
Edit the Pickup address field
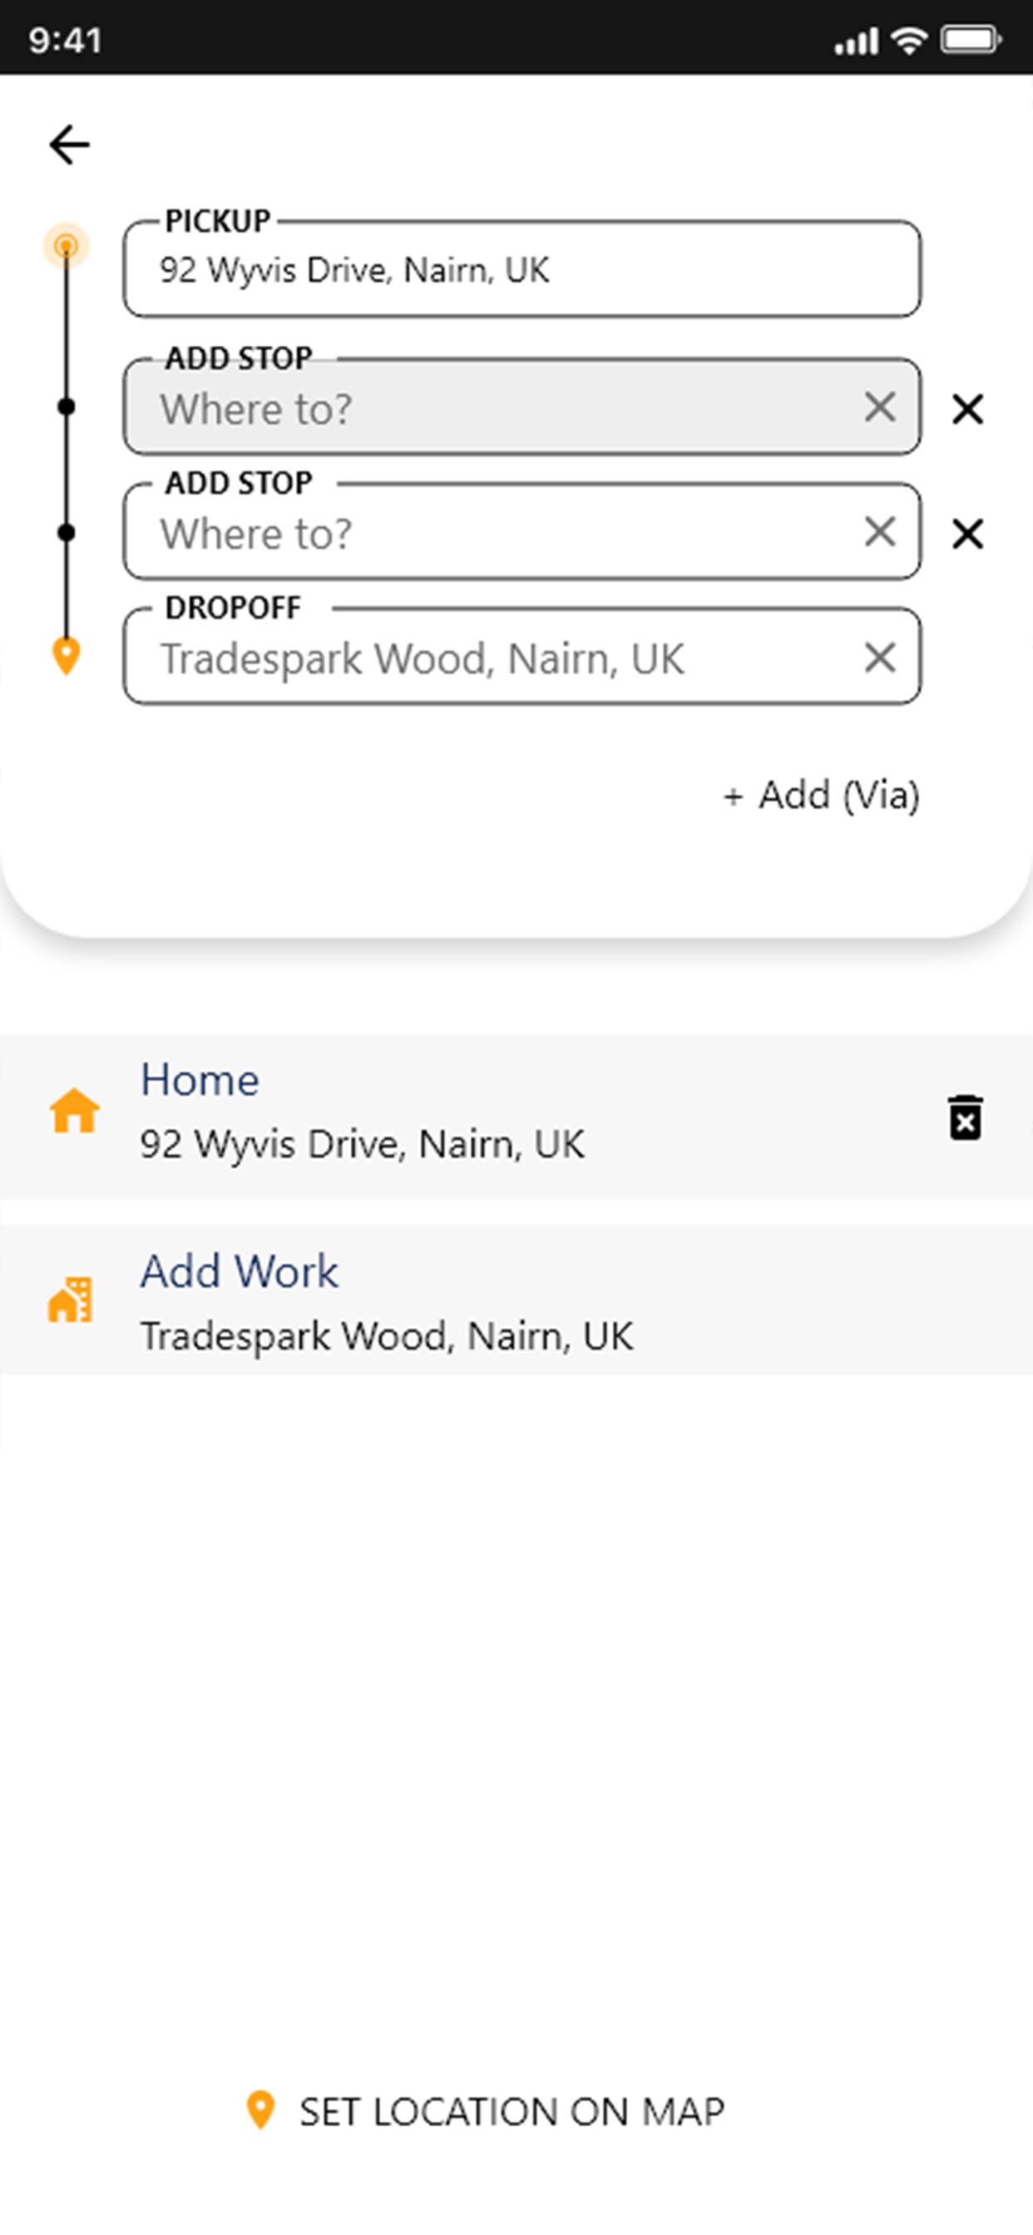(521, 269)
